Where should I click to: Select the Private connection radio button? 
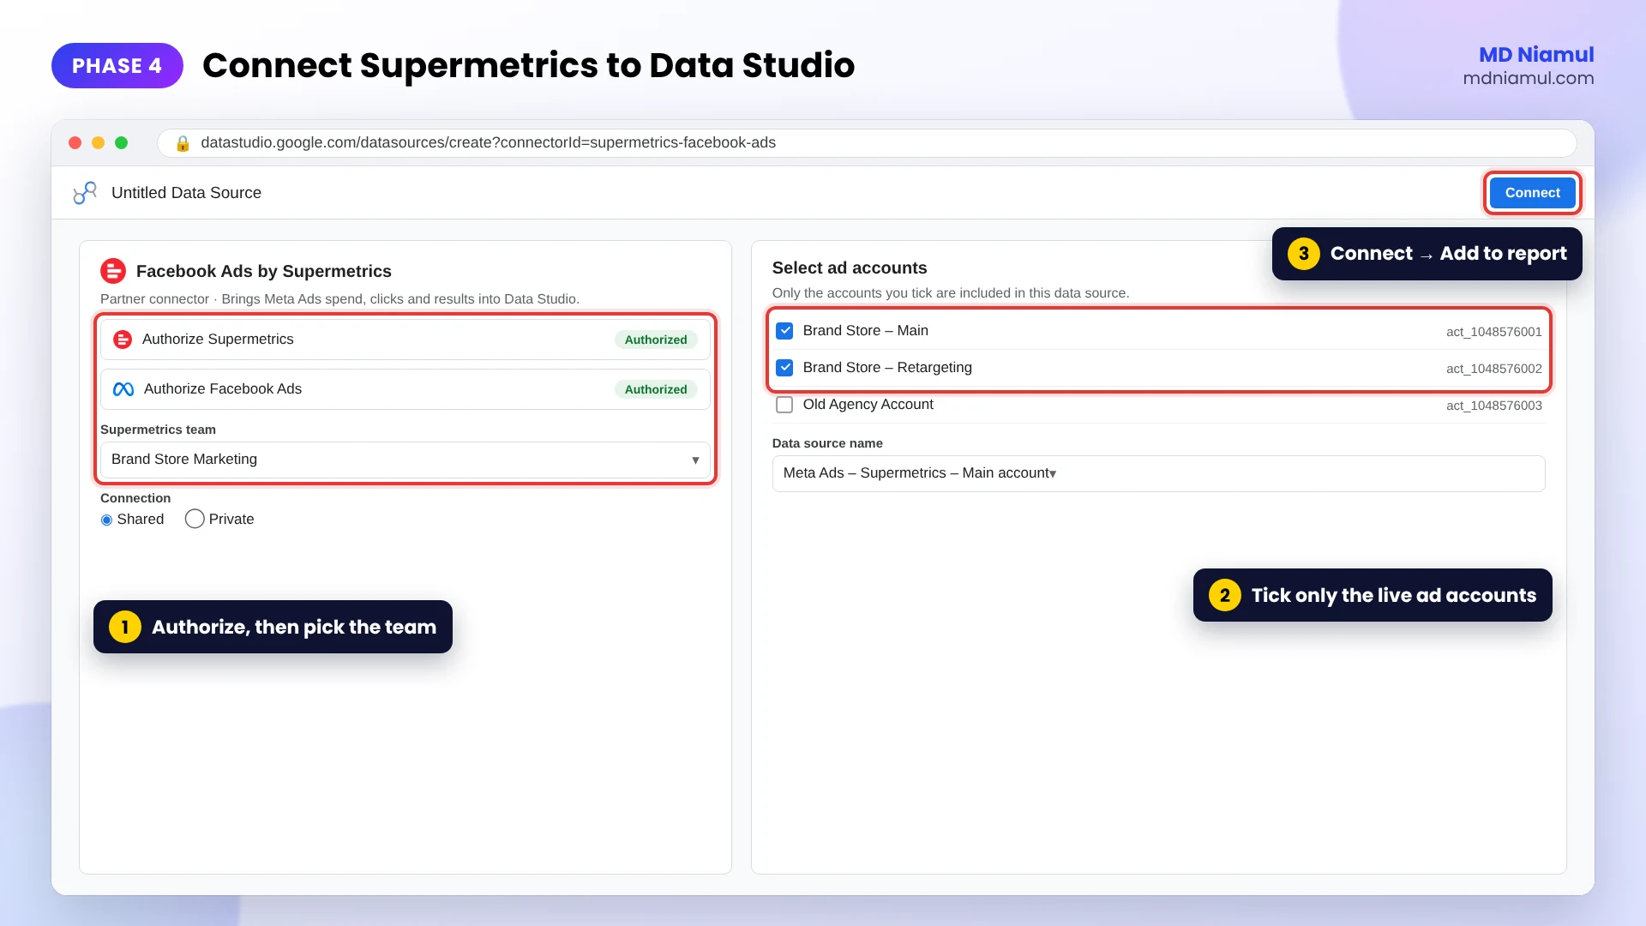(x=195, y=519)
